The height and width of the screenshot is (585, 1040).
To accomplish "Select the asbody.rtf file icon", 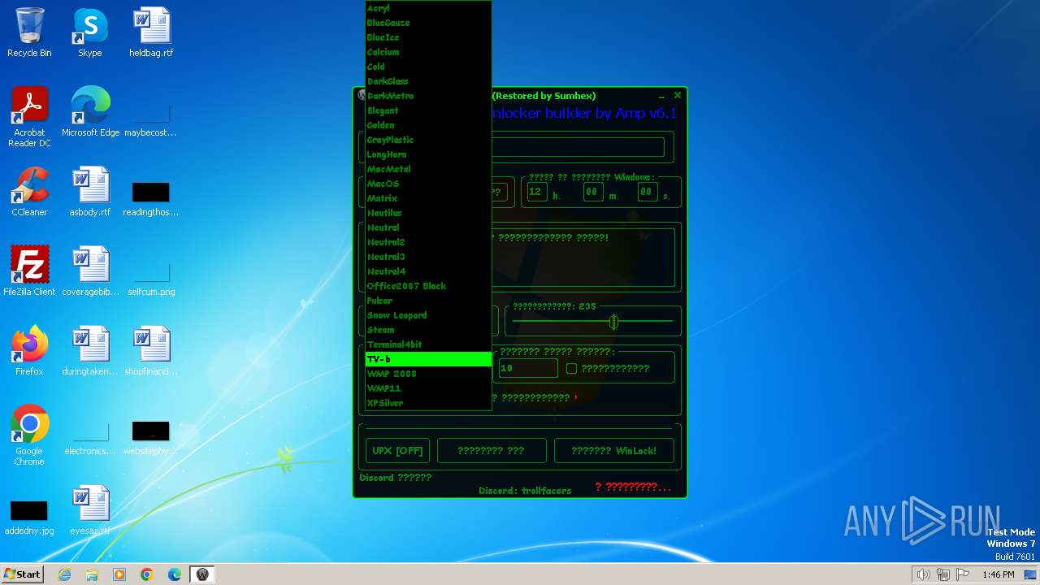I will click(90, 193).
